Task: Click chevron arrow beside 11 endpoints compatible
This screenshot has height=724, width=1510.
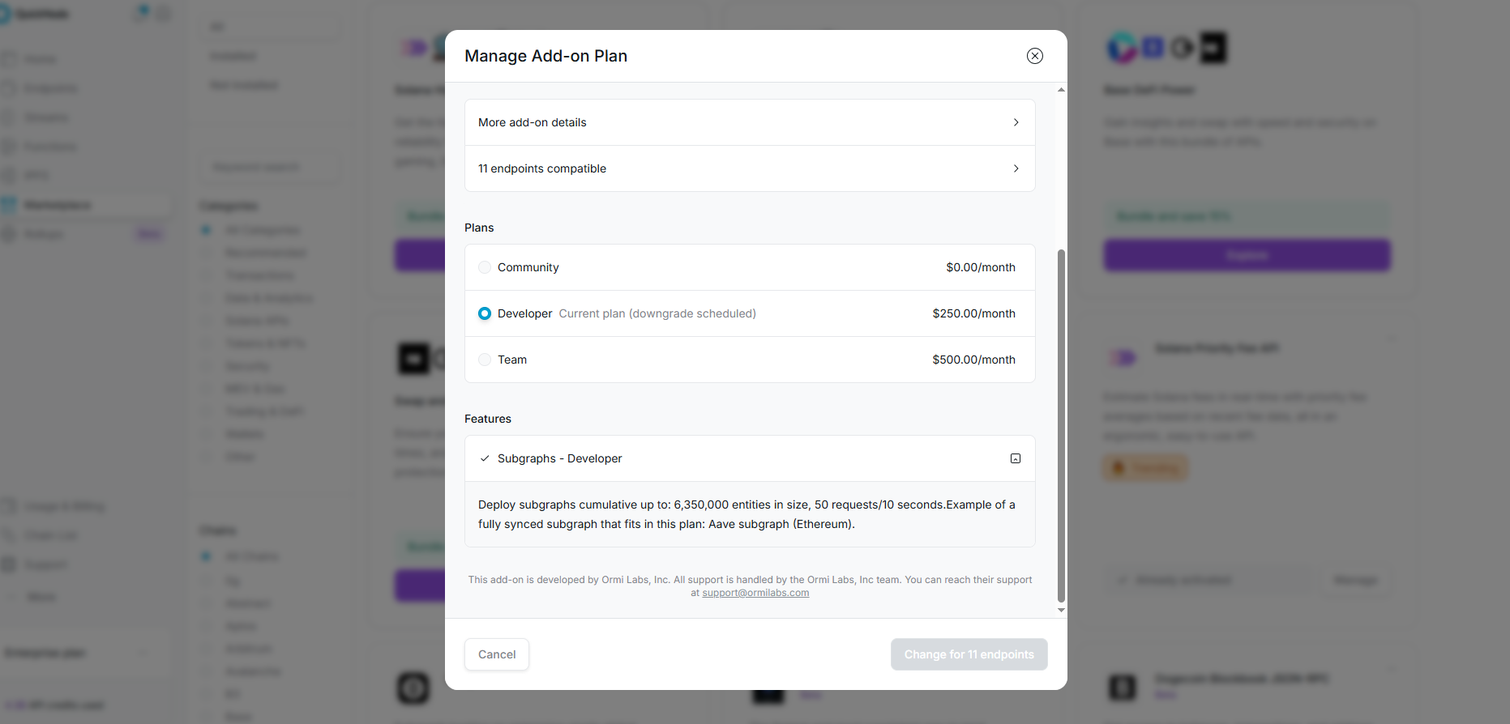Action: point(1016,168)
